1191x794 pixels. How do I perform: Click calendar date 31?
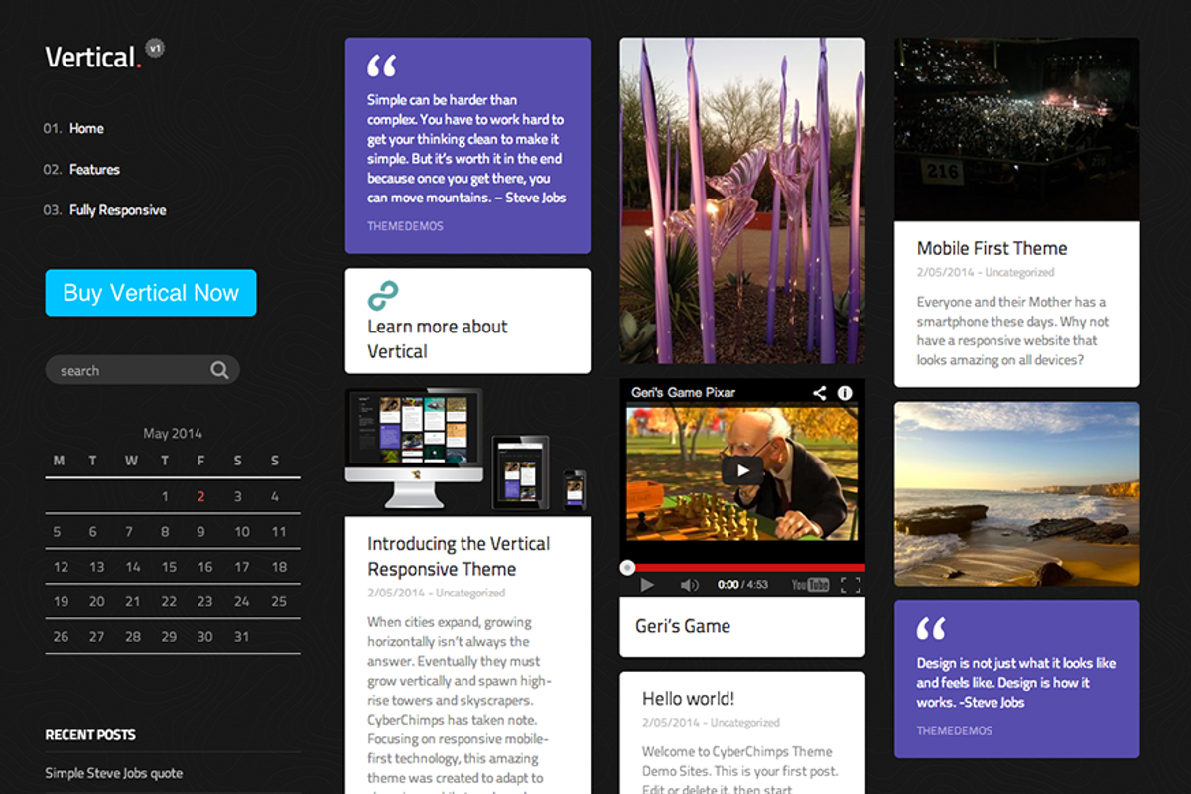click(x=241, y=636)
